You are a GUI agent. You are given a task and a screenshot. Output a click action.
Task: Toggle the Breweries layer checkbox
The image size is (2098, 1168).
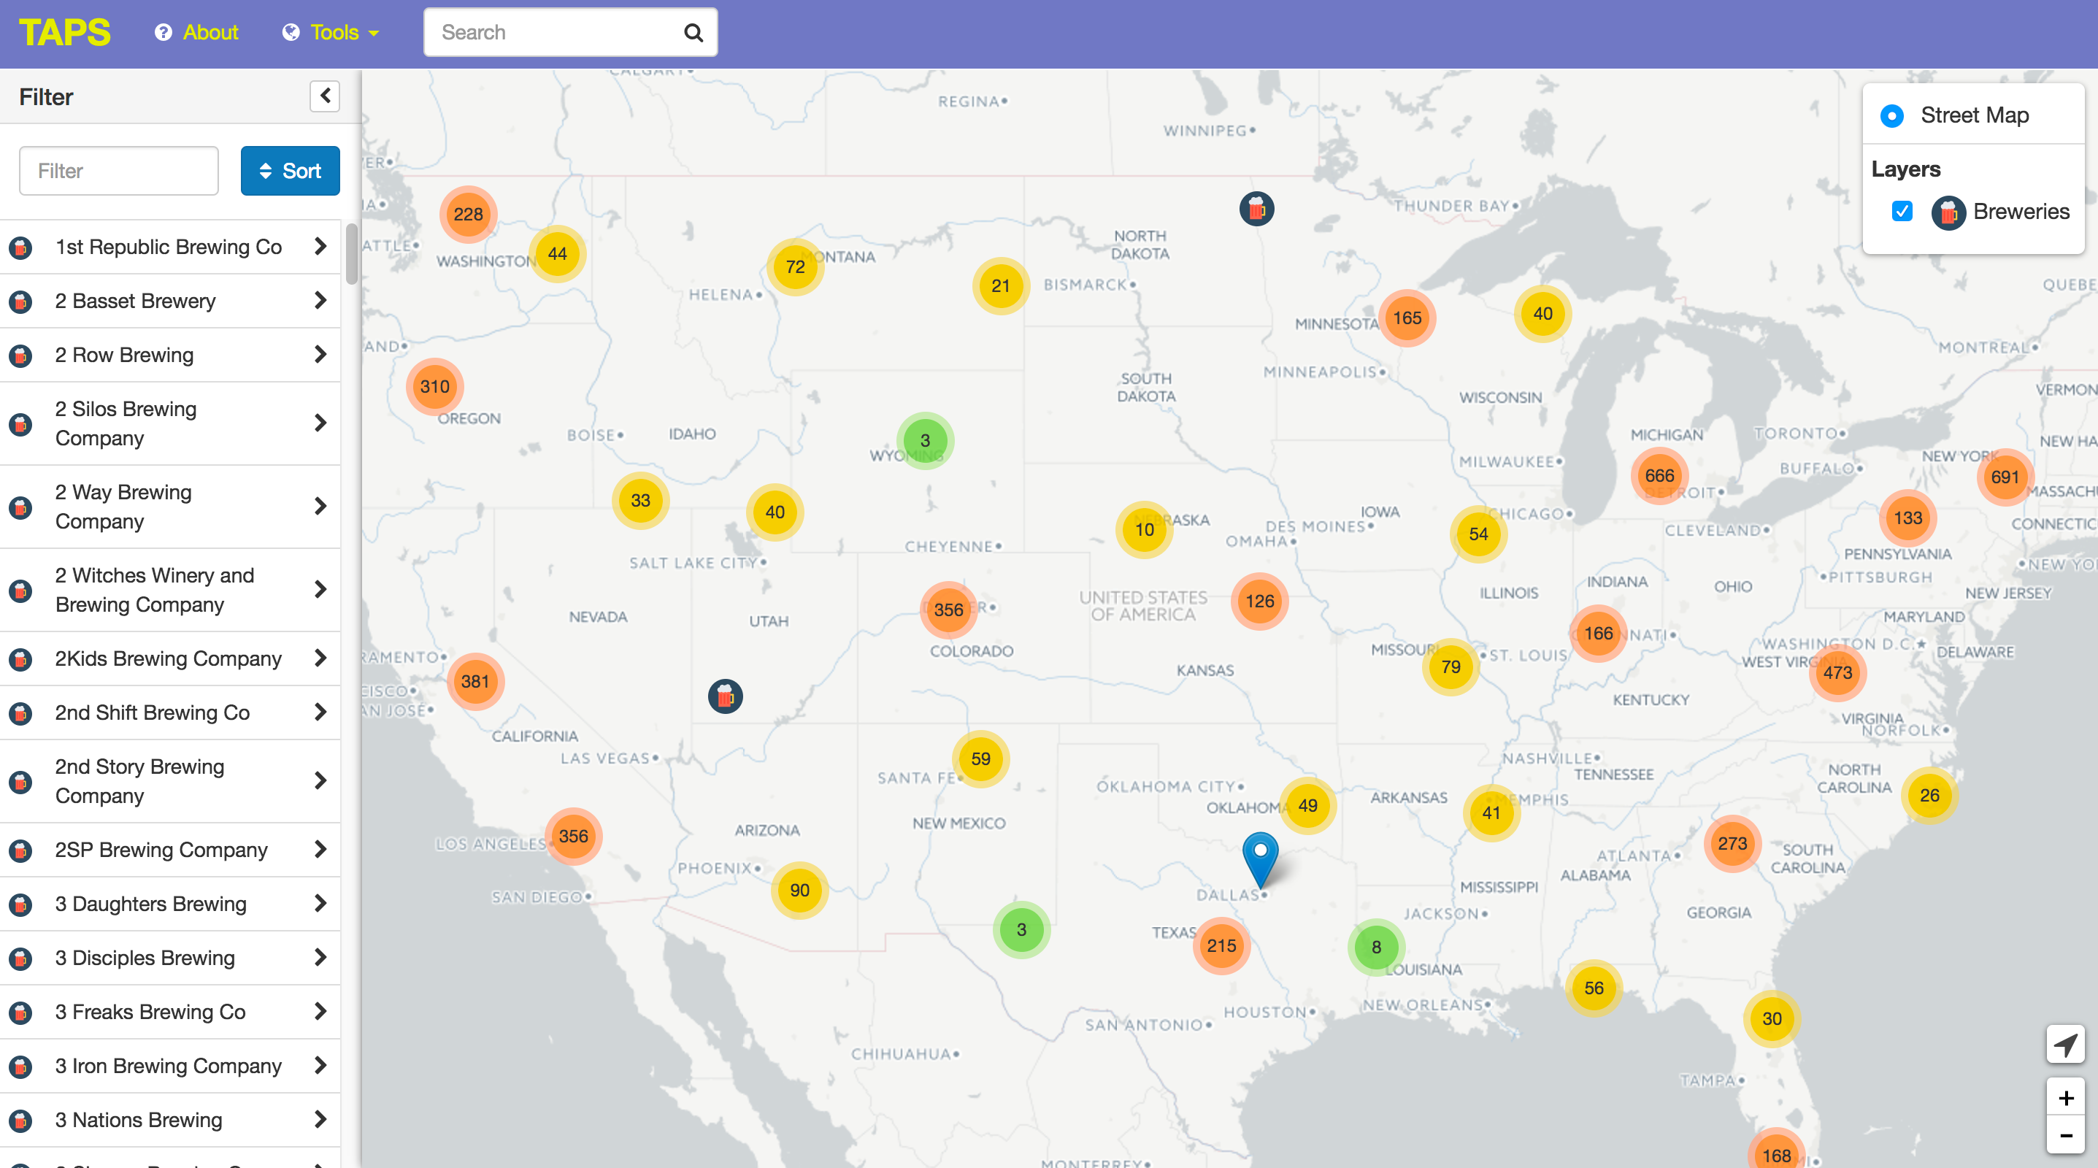point(1902,212)
